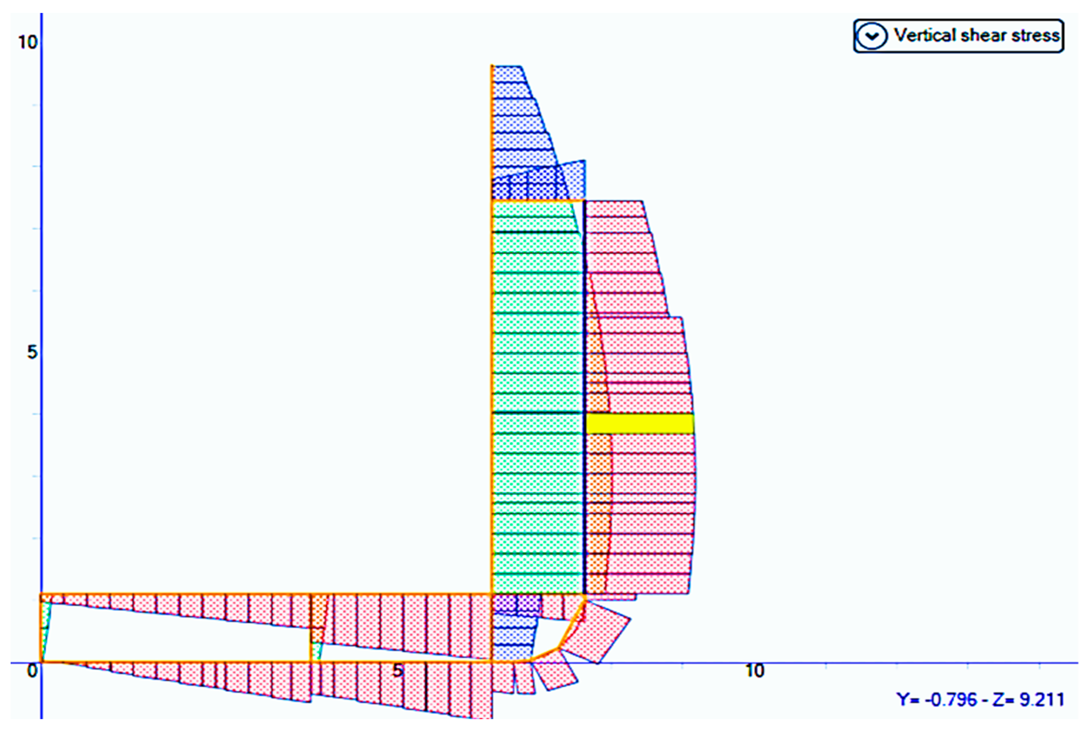
Task: Select the small tilted pink square below axis
Action: 556,675
